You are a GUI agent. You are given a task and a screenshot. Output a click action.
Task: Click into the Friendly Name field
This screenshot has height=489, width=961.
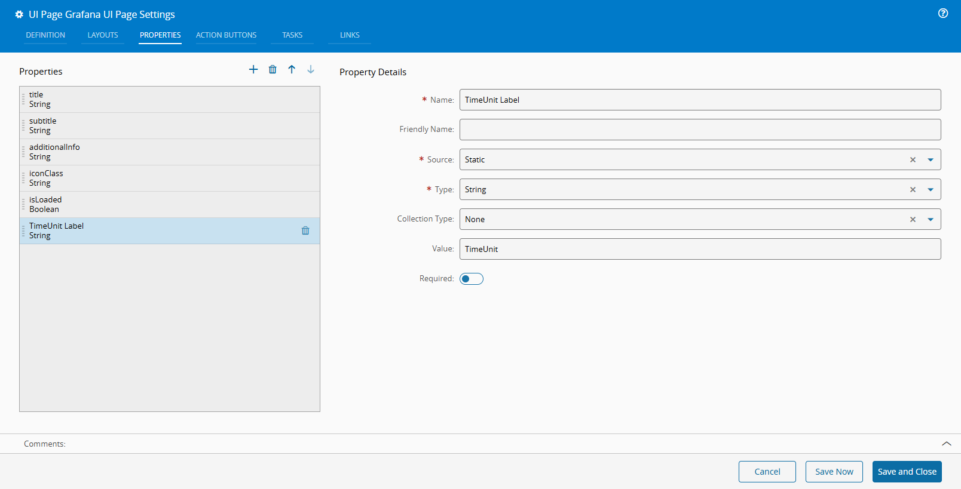(x=700, y=130)
